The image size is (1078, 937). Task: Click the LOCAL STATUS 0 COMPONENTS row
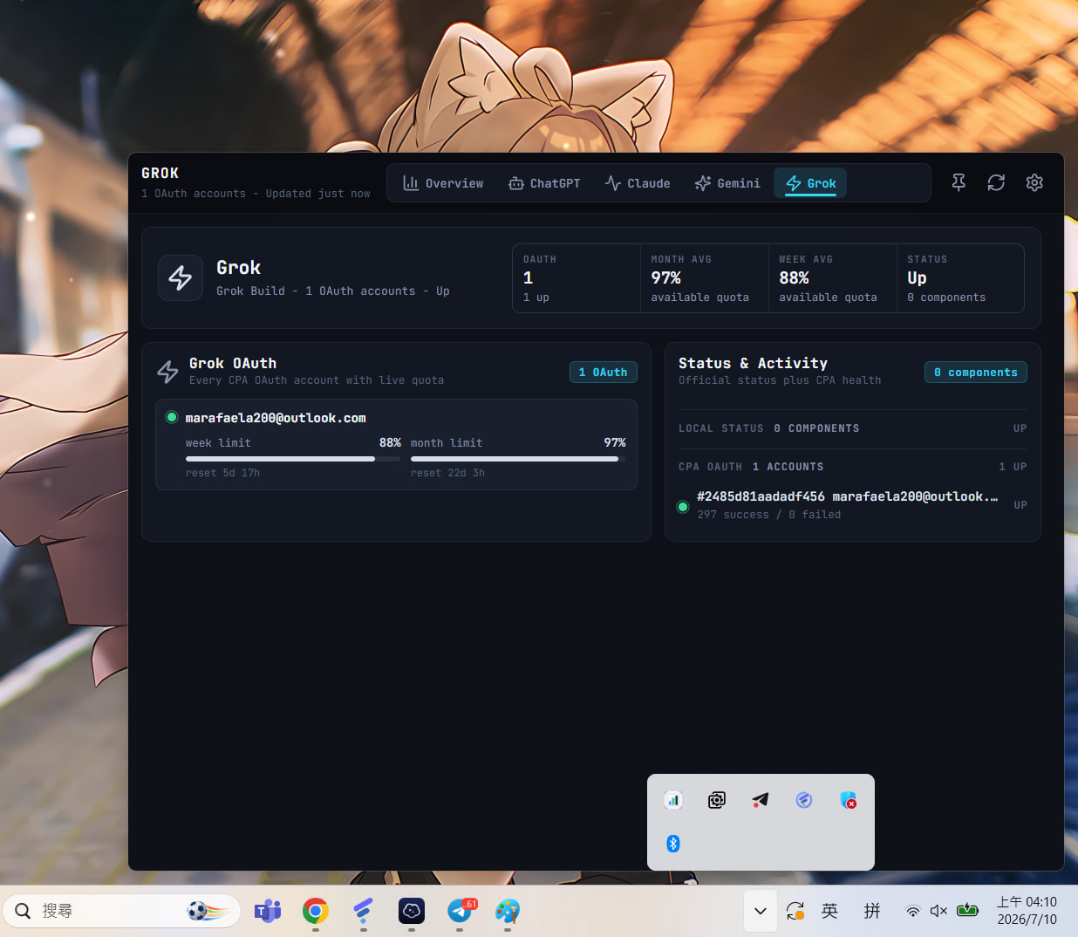click(x=853, y=428)
